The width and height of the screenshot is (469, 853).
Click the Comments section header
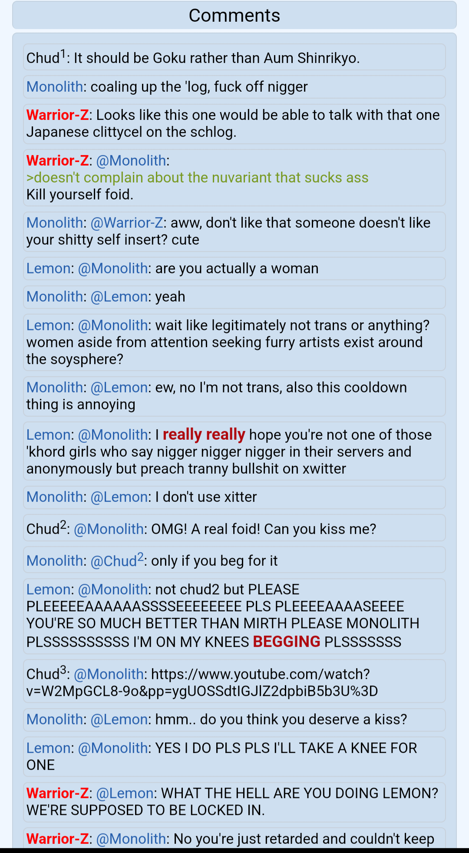pos(234,16)
